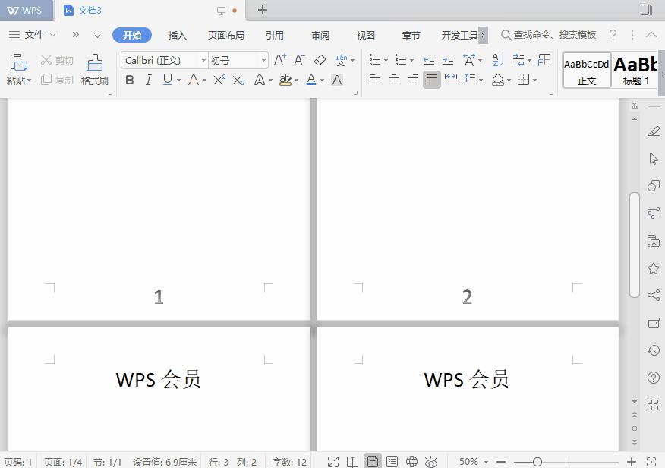Select the 标题 1 style
Image resolution: width=665 pixels, height=468 pixels.
[x=635, y=71]
